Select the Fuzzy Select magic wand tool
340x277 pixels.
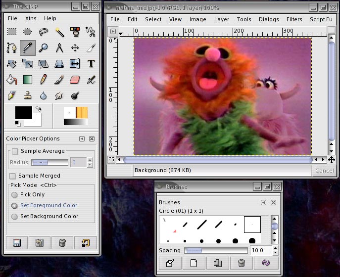pyautogui.click(x=59, y=32)
